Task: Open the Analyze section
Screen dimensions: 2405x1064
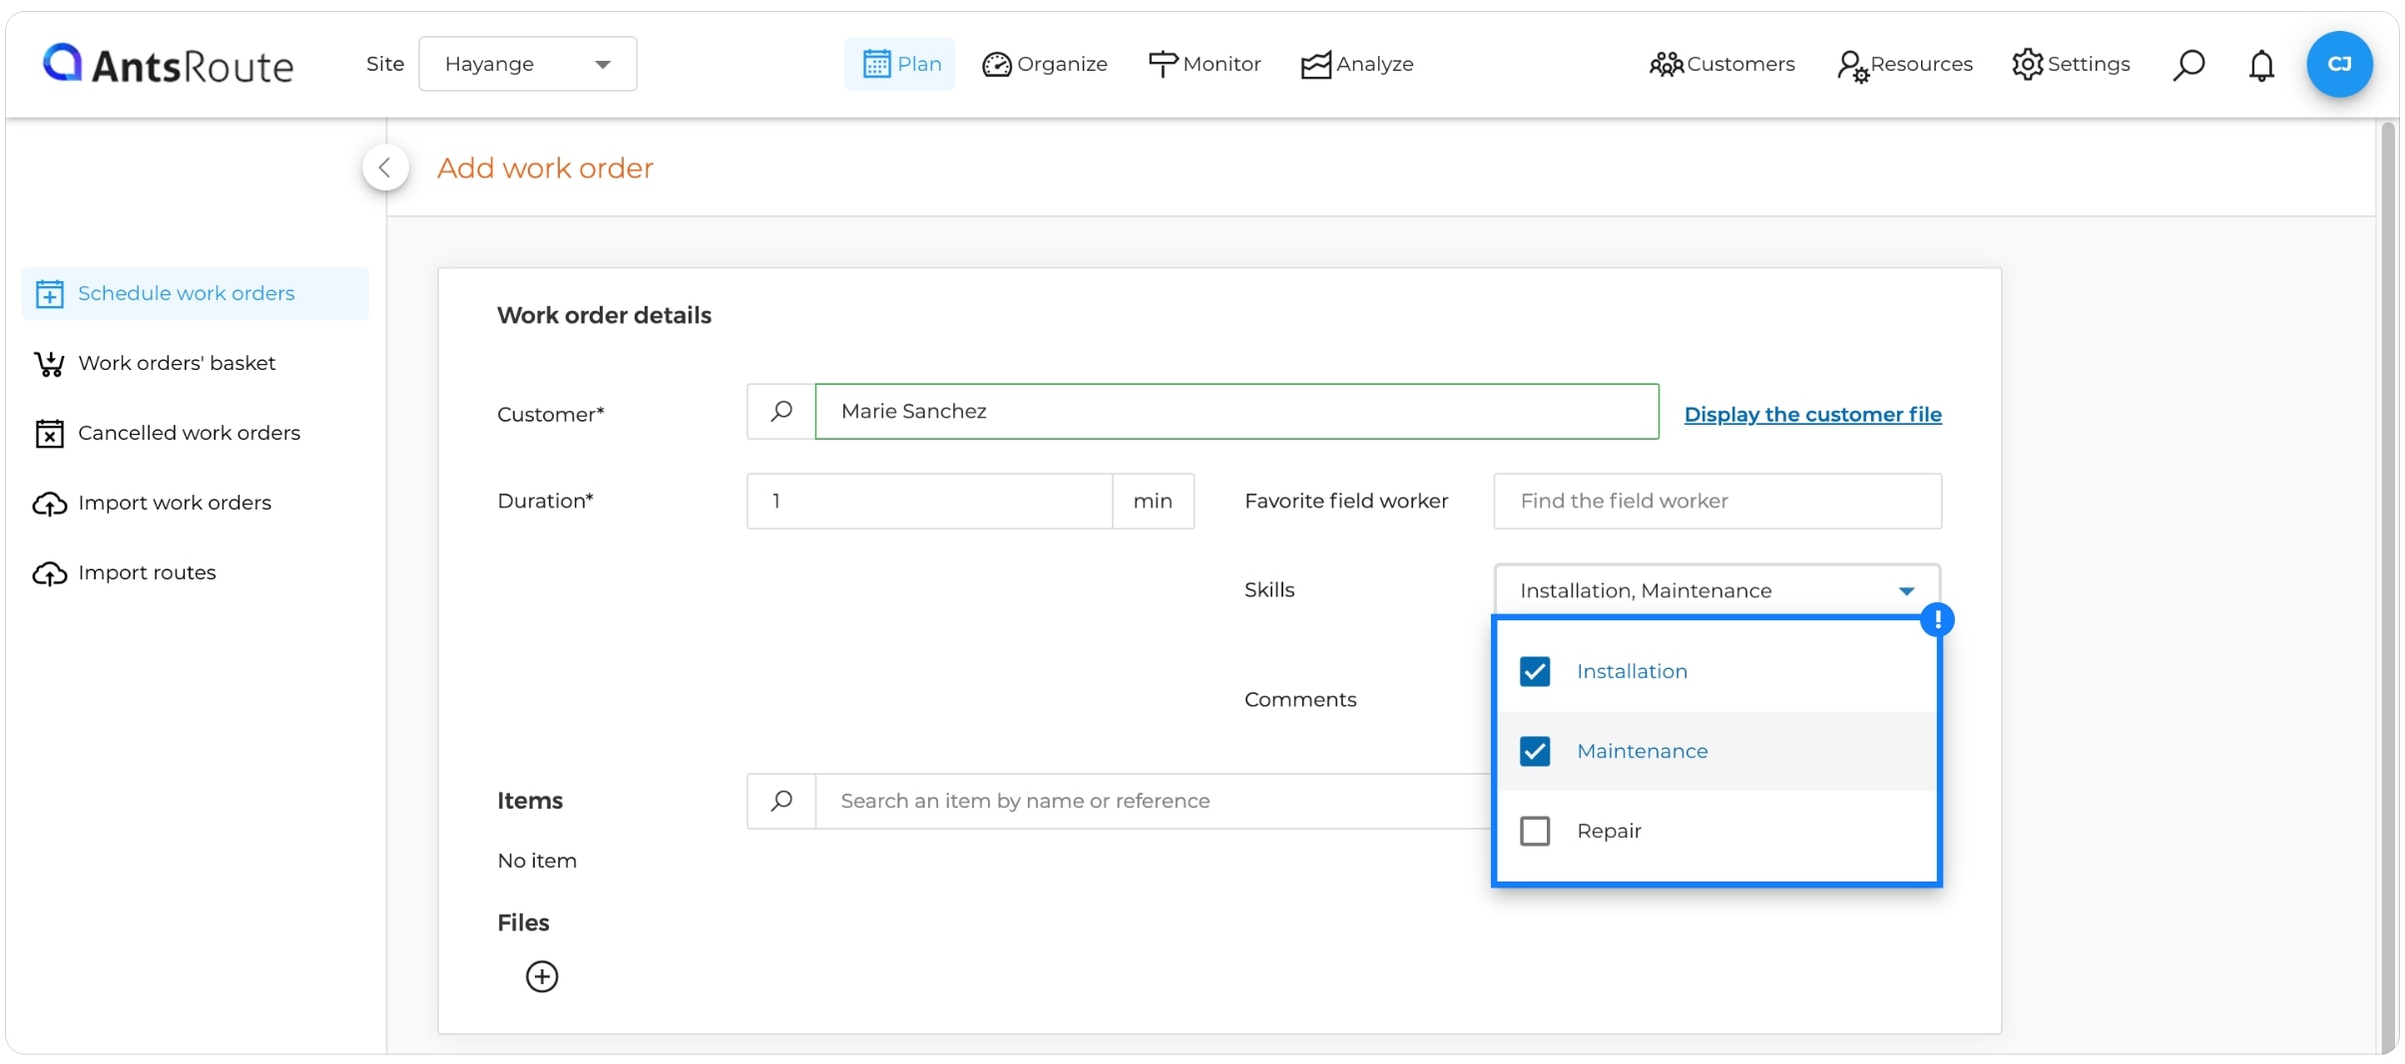Action: 1357,64
